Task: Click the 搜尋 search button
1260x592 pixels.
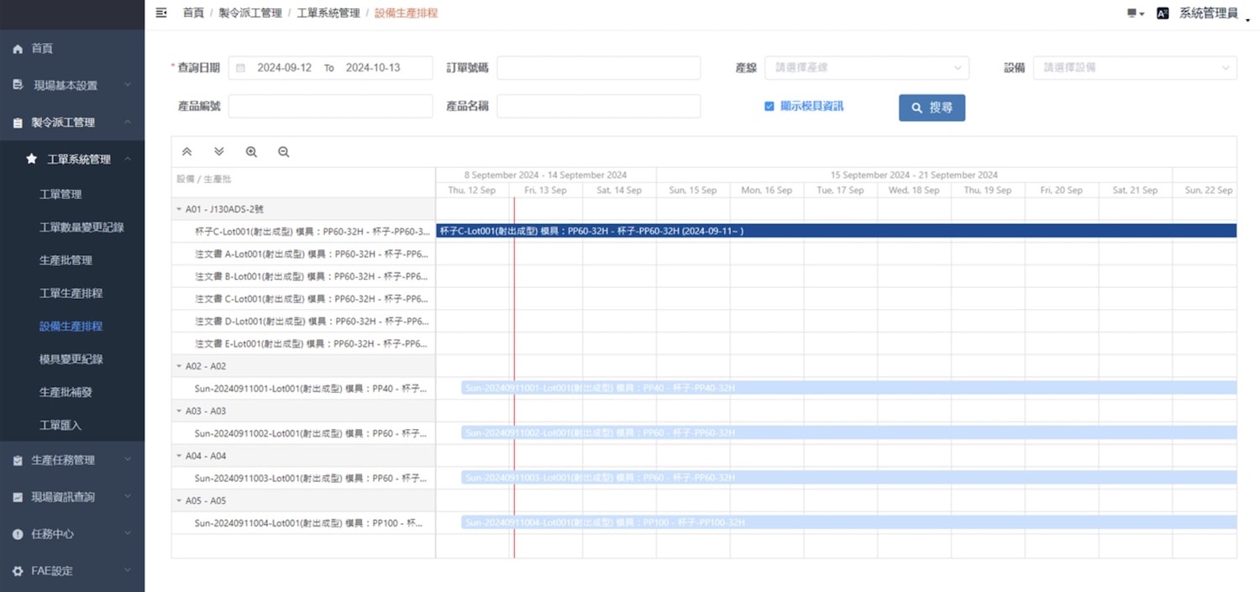Action: (932, 107)
